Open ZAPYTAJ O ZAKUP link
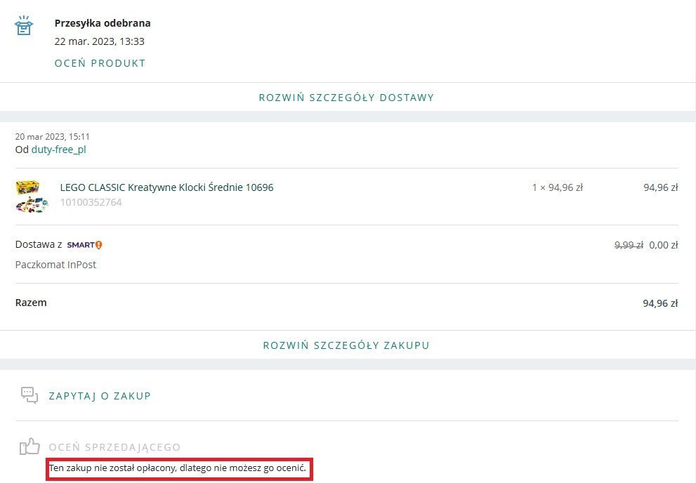The image size is (696, 483). tap(100, 396)
